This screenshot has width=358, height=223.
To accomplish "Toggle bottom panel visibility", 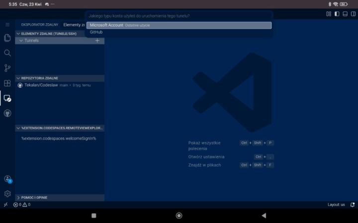I will [345, 14].
